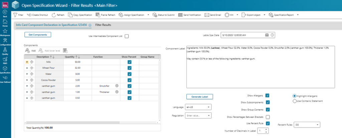Switch to the Filter Results tab

point(103,25)
